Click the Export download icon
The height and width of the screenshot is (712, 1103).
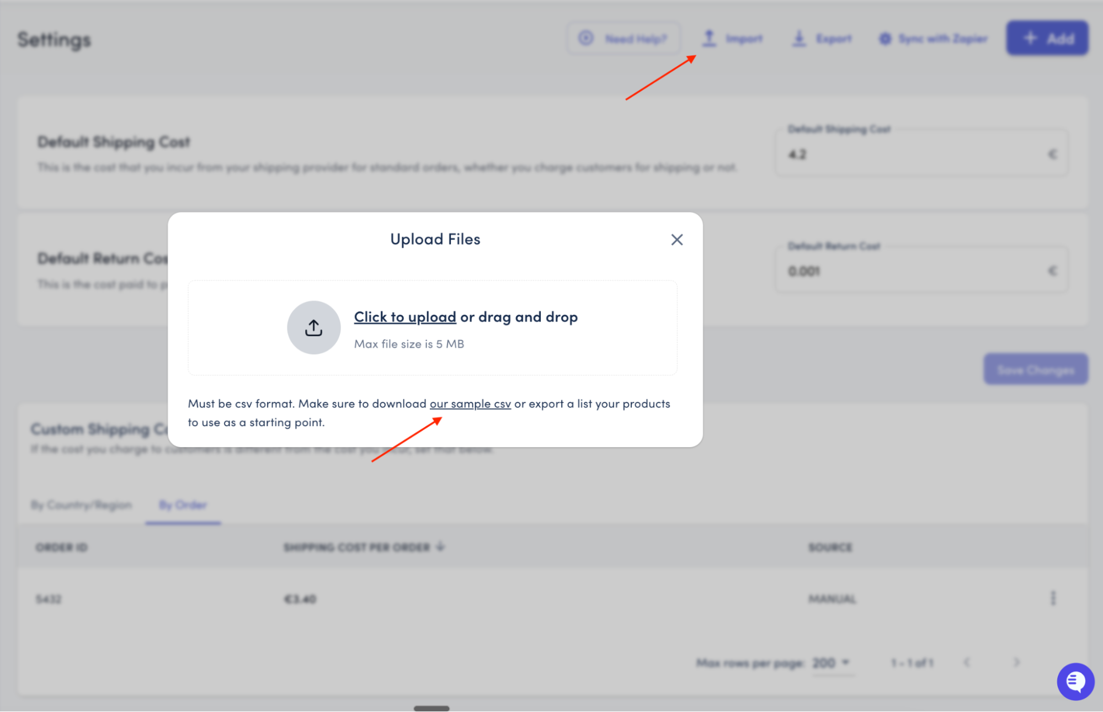799,38
